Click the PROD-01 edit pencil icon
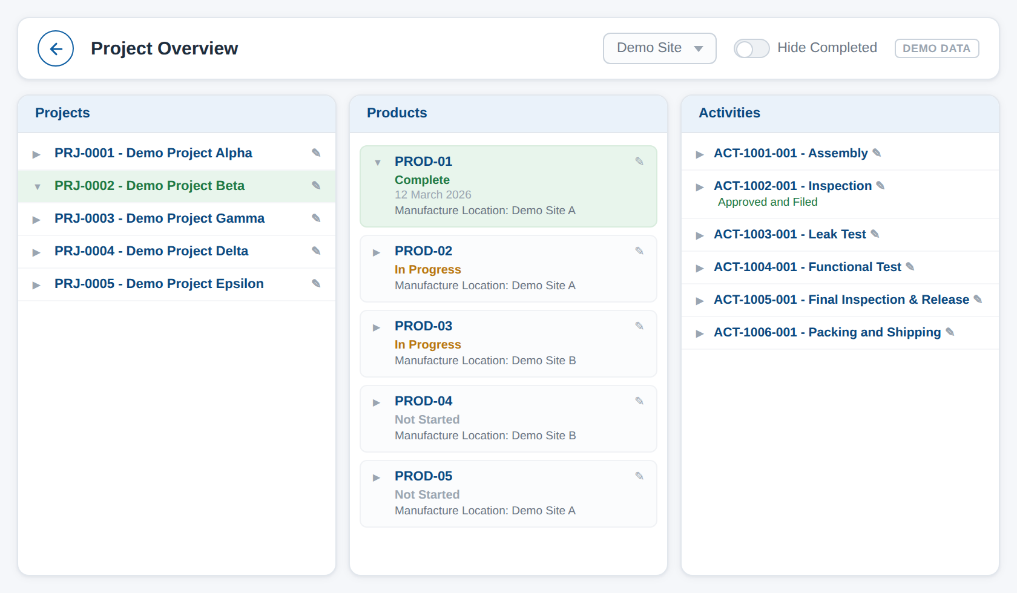 (639, 161)
